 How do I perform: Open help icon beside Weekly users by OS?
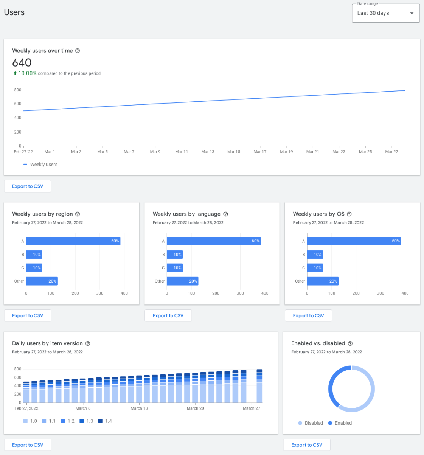coord(349,214)
